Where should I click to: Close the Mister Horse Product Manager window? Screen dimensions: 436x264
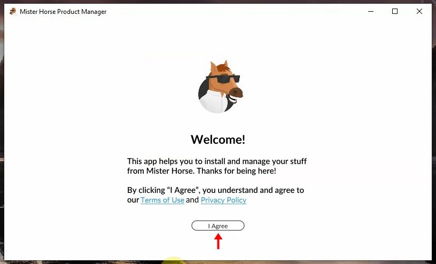(x=419, y=11)
